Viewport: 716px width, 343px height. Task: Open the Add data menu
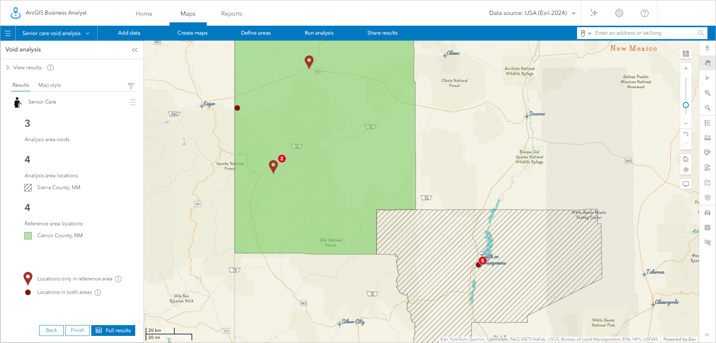pyautogui.click(x=129, y=33)
